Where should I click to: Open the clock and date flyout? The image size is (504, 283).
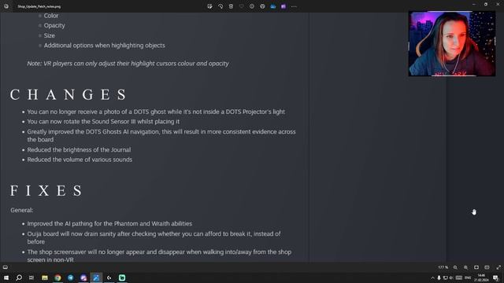click(x=481, y=277)
